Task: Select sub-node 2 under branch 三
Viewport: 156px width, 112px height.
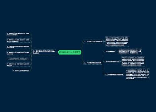Action: coord(112,61)
